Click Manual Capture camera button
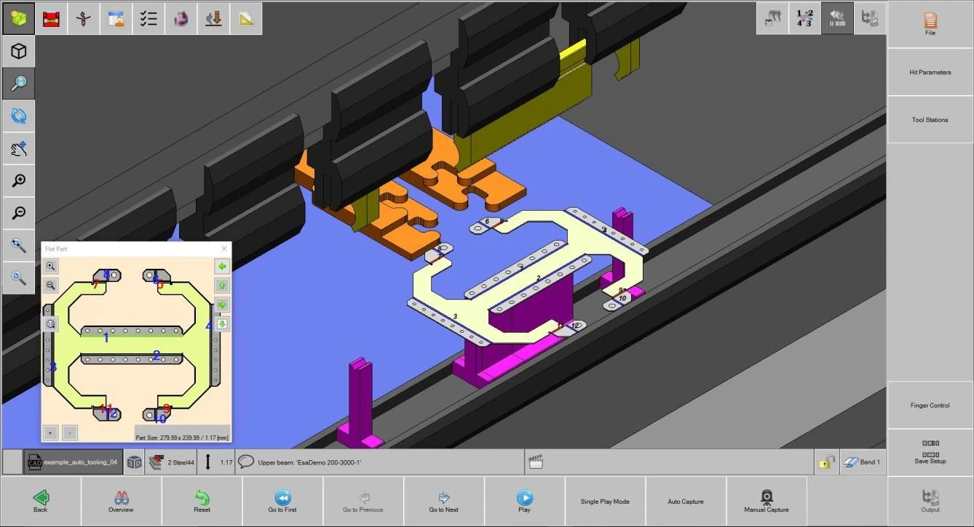This screenshot has width=974, height=527. click(x=767, y=501)
